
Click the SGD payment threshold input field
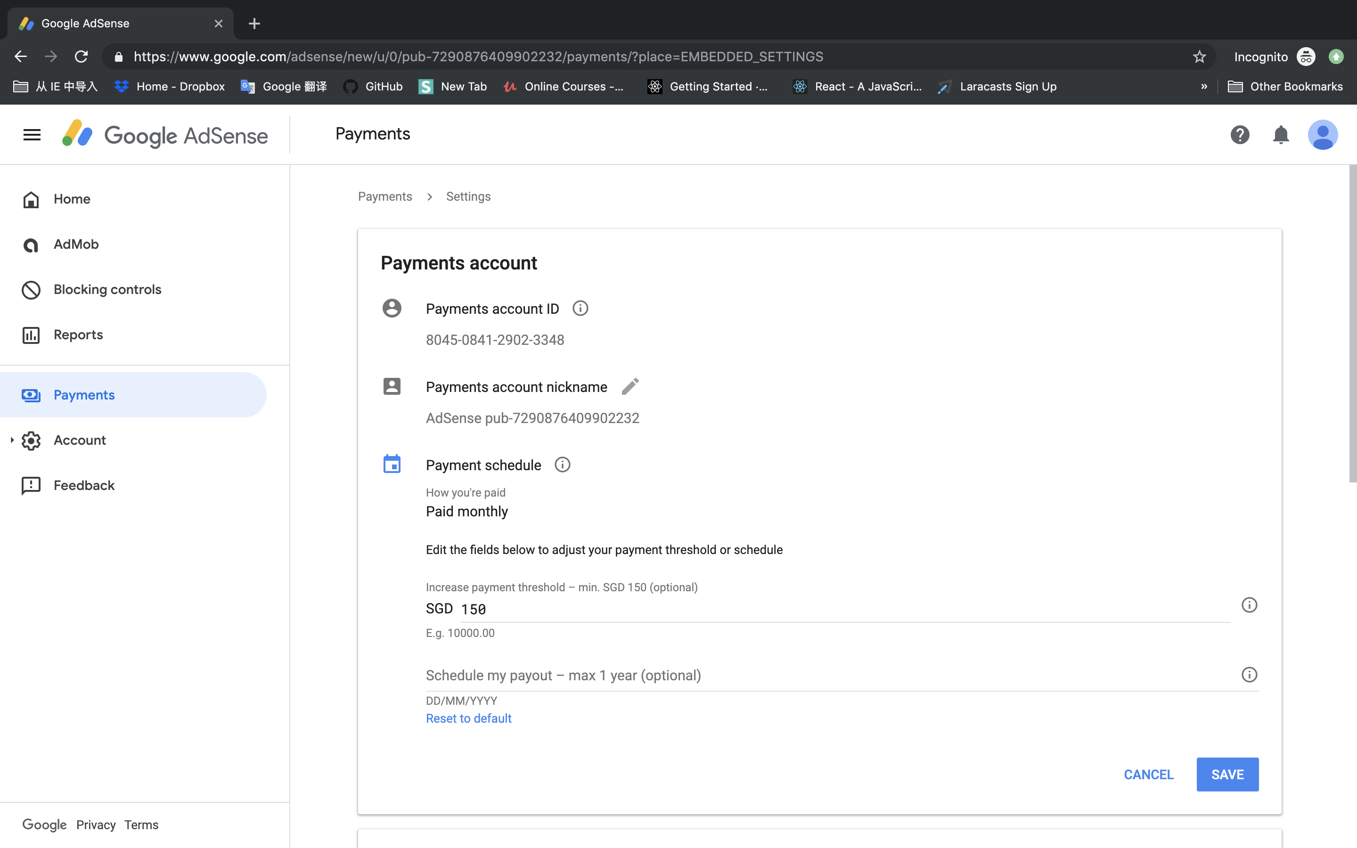[841, 610]
